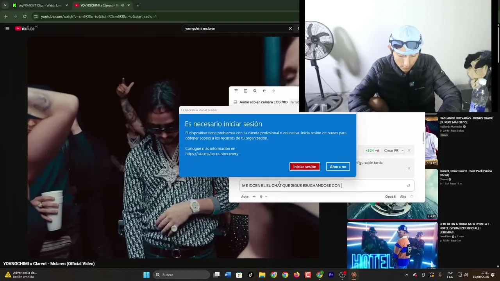Open the YouTube guide hamburger menu
The width and height of the screenshot is (500, 281).
(7, 28)
